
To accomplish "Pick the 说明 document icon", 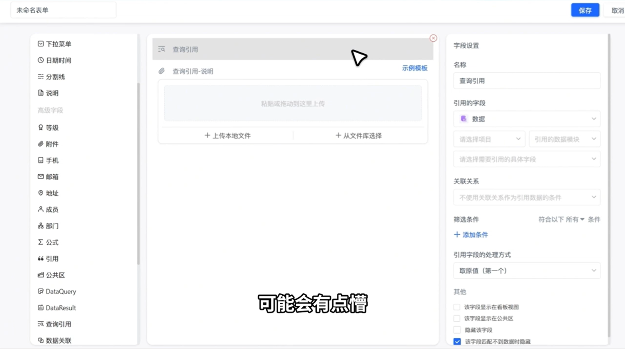I will (x=40, y=93).
